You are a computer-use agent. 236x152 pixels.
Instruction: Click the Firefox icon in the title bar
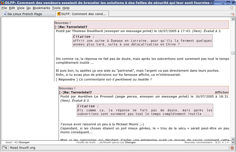(2, 2)
